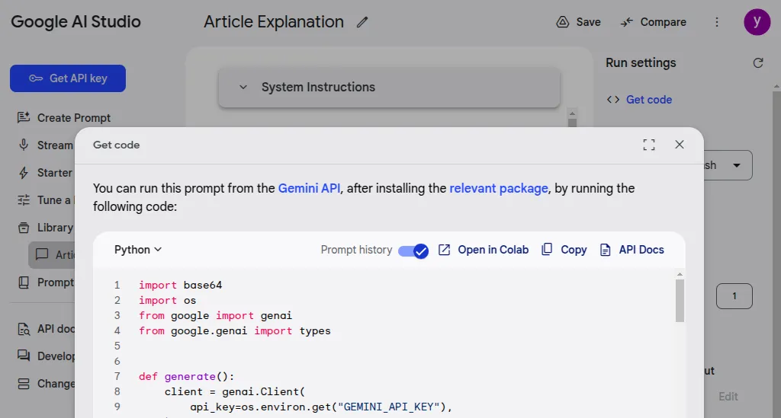Click the API docs search-page icon

click(24, 328)
